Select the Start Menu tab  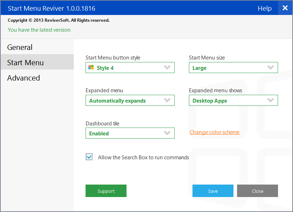(37, 62)
